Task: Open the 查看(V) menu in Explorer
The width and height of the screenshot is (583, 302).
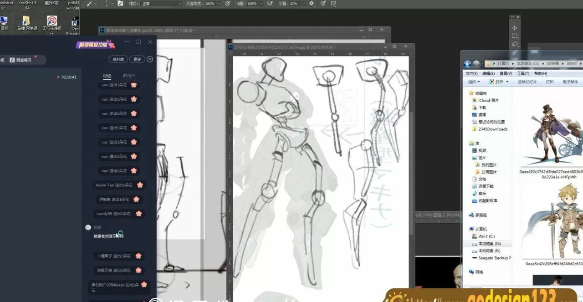Action: (506, 73)
